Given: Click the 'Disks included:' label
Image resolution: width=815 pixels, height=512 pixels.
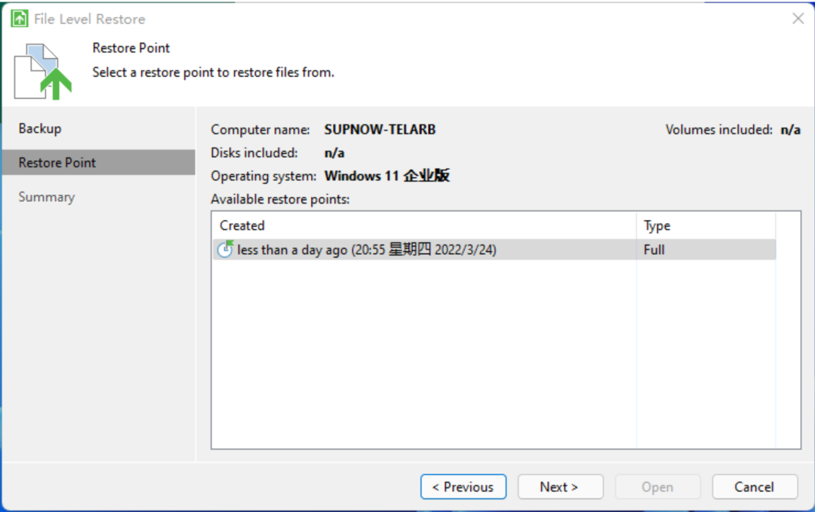Looking at the screenshot, I should (x=254, y=152).
